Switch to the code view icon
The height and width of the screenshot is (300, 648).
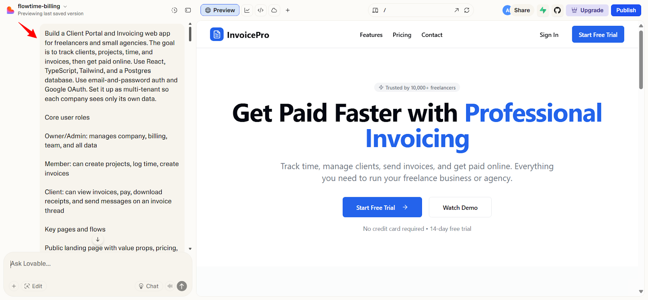[x=260, y=10]
